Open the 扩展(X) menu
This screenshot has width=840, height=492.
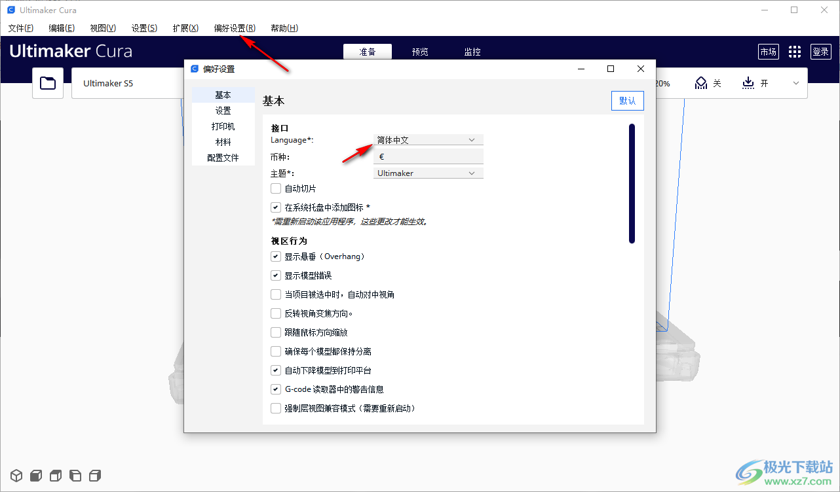point(185,28)
